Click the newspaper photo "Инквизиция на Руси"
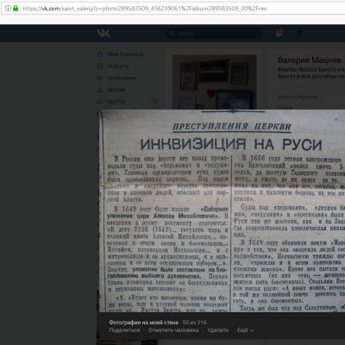The width and height of the screenshot is (345, 345). [222, 210]
